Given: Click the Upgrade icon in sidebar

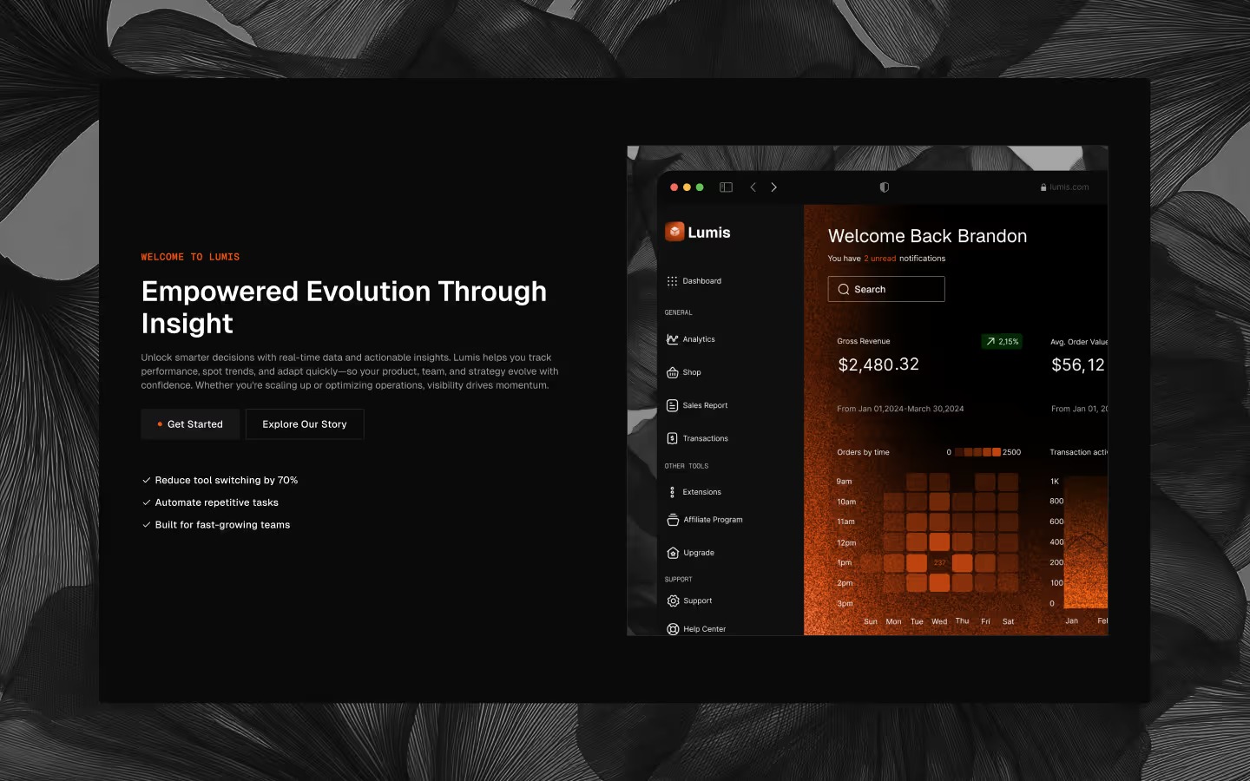Looking at the screenshot, I should point(673,553).
